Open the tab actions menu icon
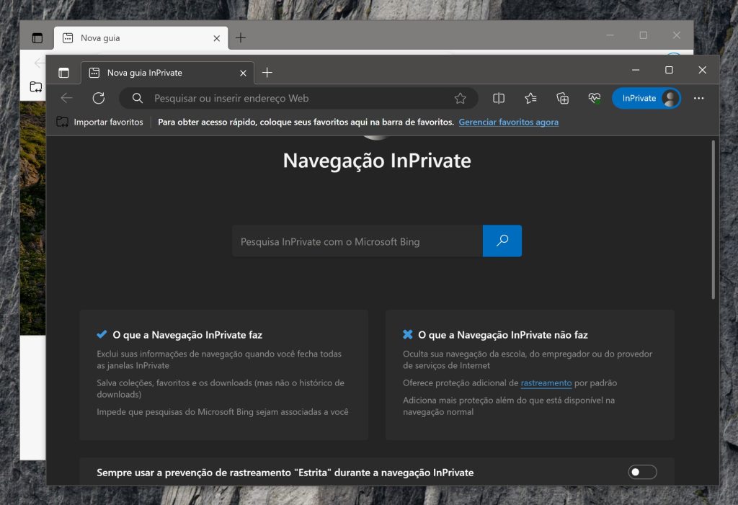The height and width of the screenshot is (505, 738). (x=63, y=72)
